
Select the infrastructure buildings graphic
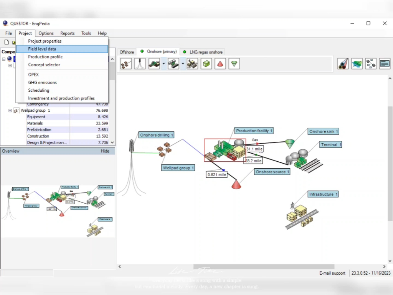[302, 216]
